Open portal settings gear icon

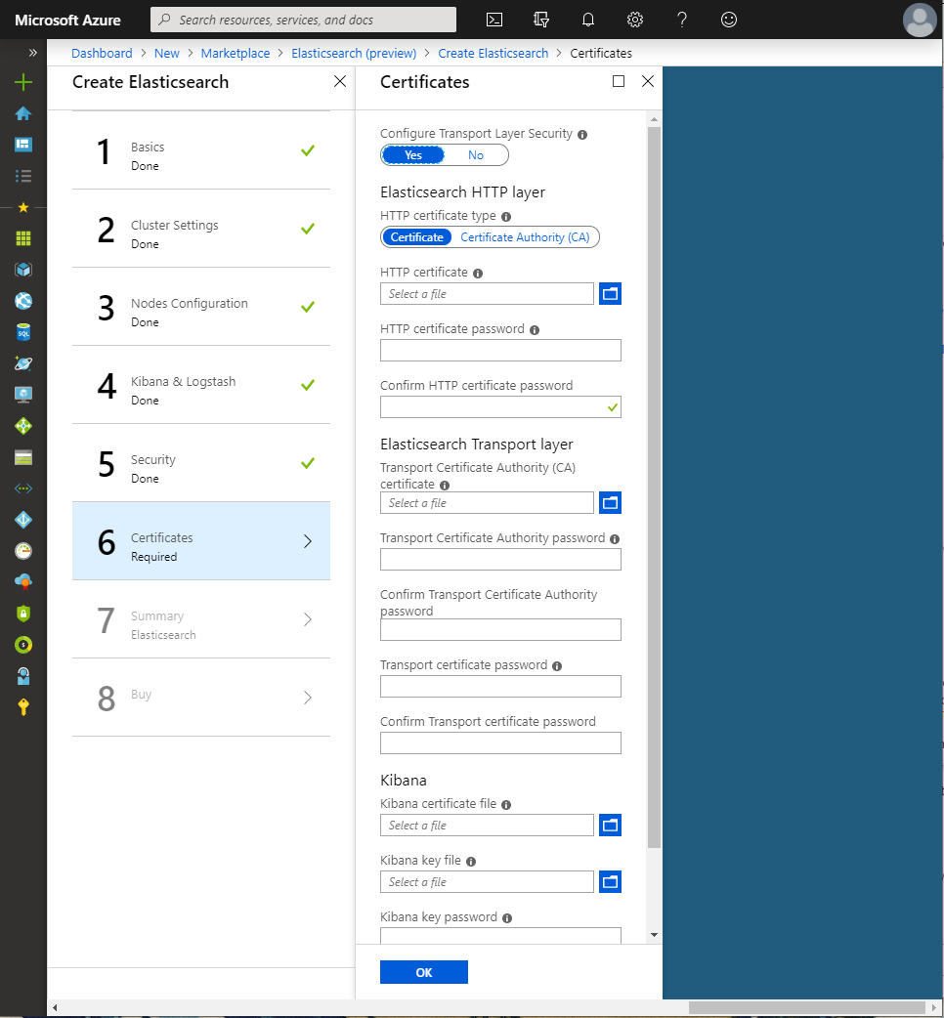(635, 20)
